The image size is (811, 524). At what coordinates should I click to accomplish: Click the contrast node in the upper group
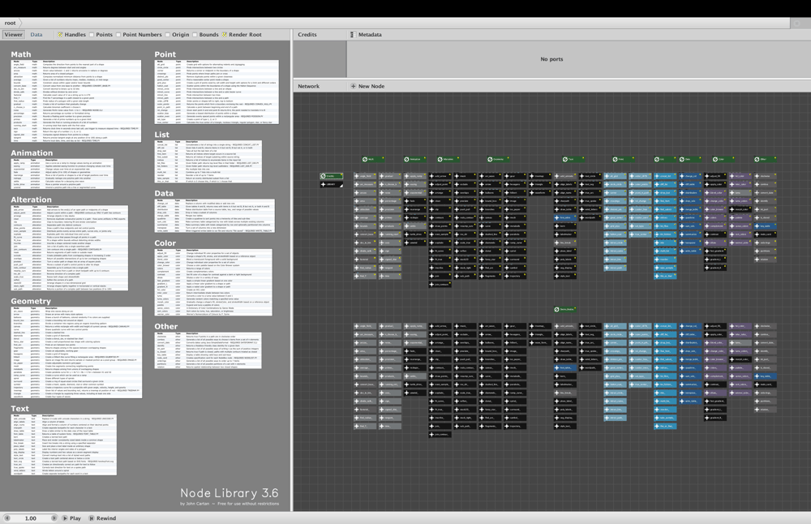(x=715, y=234)
